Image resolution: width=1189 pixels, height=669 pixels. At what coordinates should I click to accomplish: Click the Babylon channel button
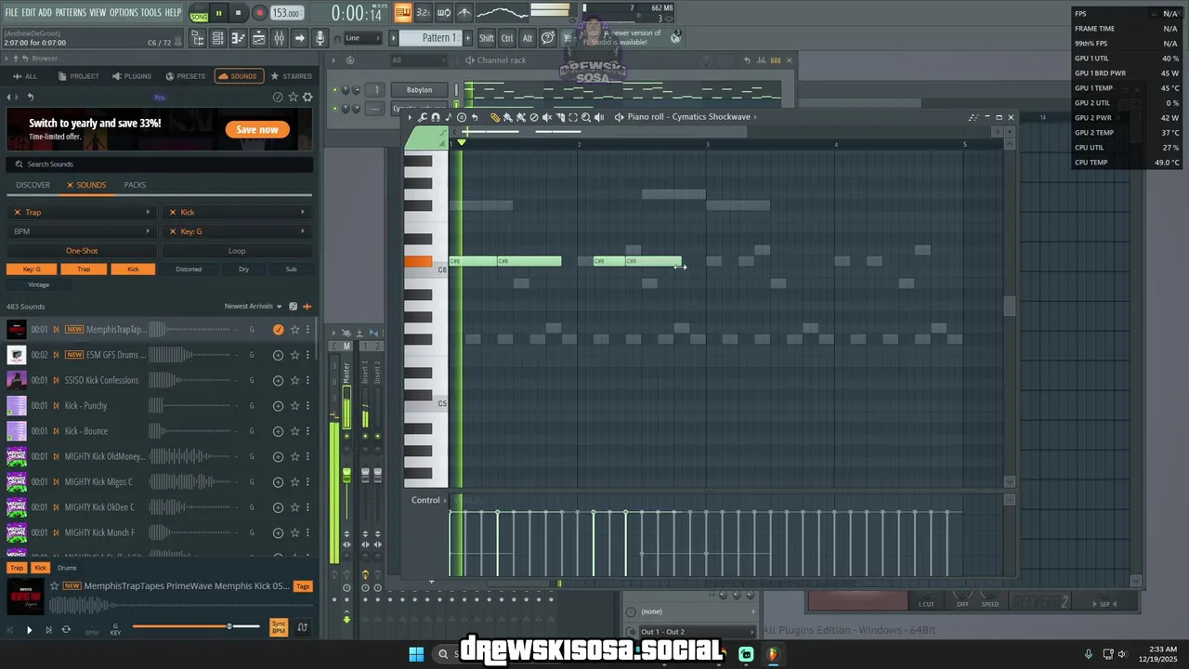point(419,89)
